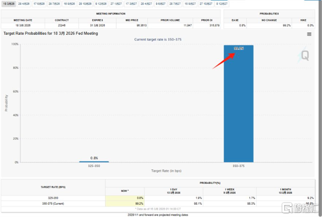Open the 17 6月26 meeting tab
The height and width of the screenshot is (217, 322).
click(39, 4)
